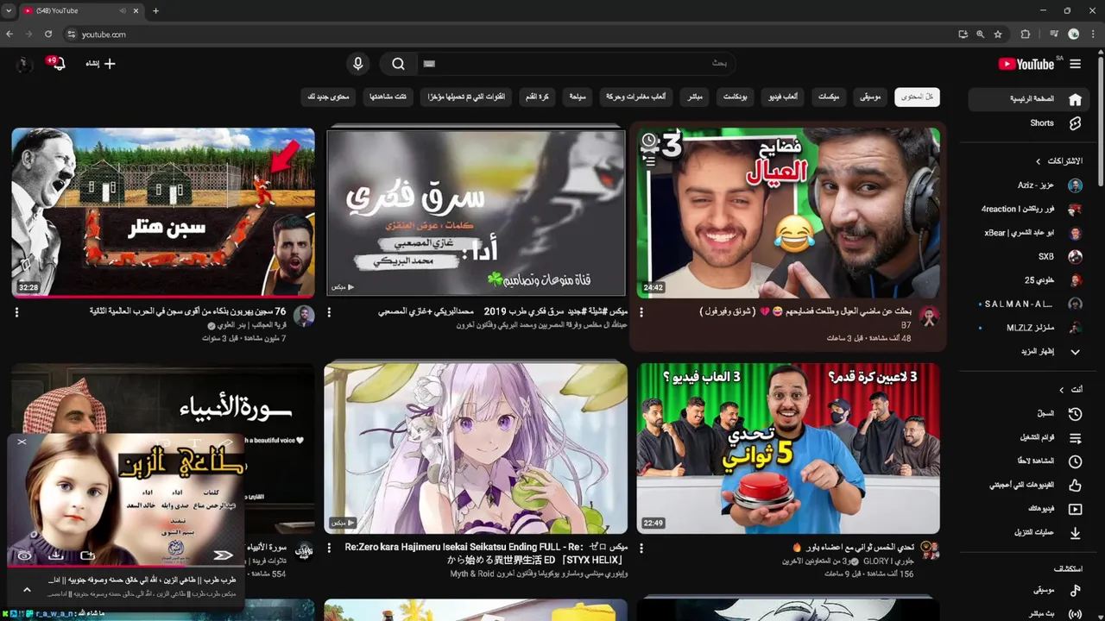This screenshot has width=1105, height=621.
Task: Open the Aziz channel subscription
Action: coord(1027,185)
